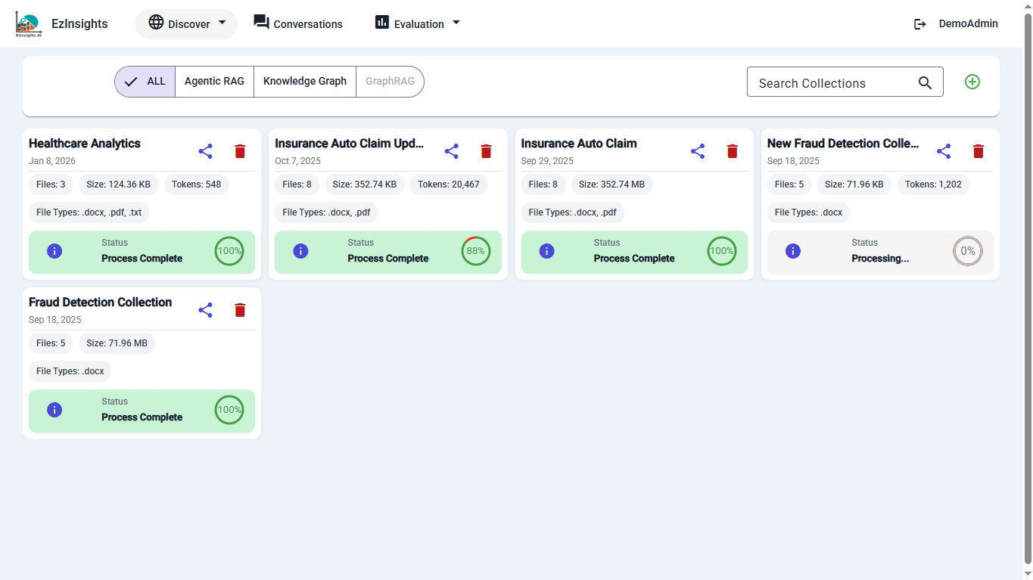Open the New Fraud Detection Colle... title

click(x=843, y=144)
